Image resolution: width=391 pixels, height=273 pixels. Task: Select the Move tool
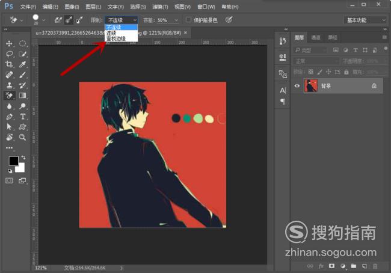pos(9,44)
